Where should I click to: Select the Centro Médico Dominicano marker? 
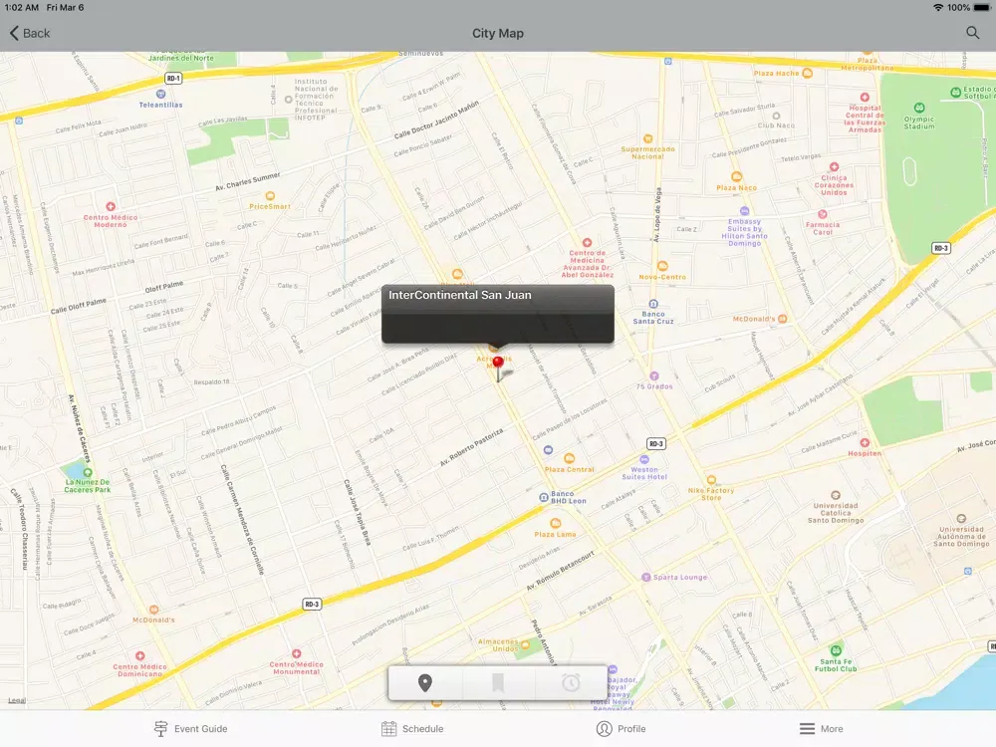139,655
